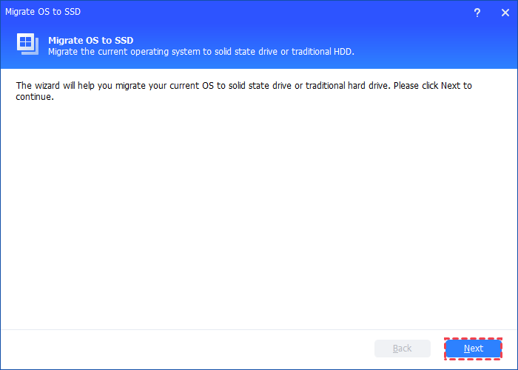Screen dimensions: 518x370
Task: Click the question mark help icon
Action: 477,12
